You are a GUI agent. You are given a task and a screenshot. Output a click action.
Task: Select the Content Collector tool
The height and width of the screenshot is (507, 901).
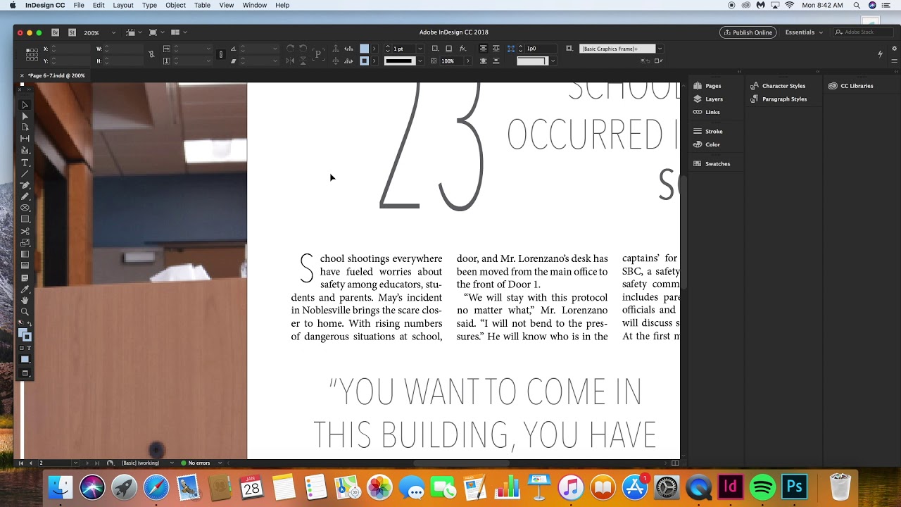(x=25, y=150)
